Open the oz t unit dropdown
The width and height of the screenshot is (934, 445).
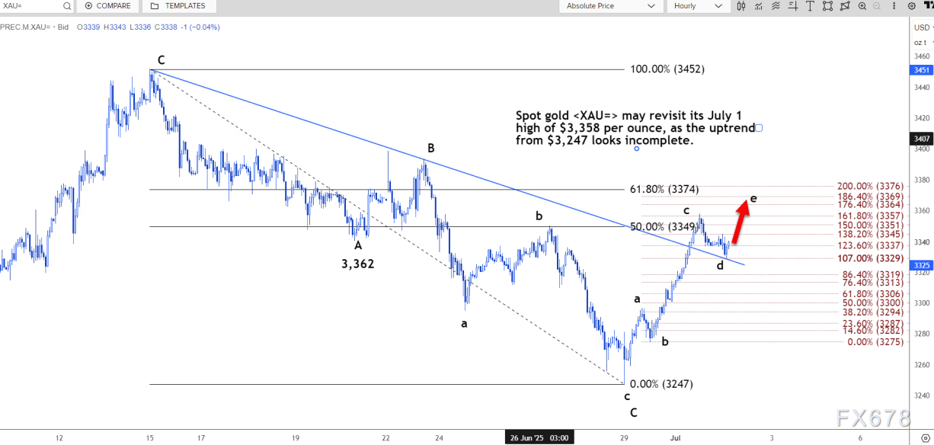(x=923, y=43)
